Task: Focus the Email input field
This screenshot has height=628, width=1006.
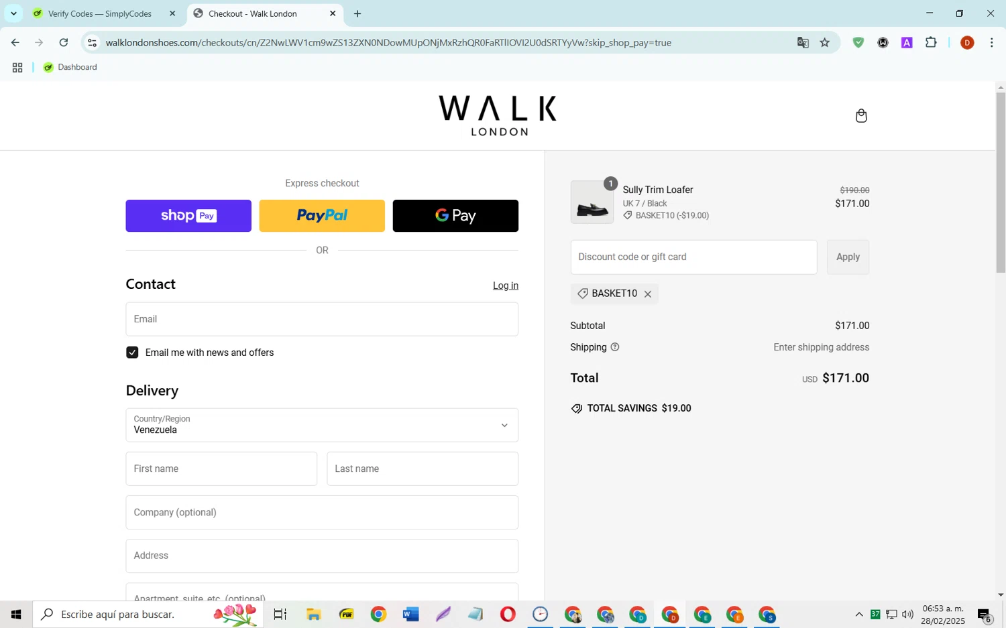Action: (x=322, y=319)
